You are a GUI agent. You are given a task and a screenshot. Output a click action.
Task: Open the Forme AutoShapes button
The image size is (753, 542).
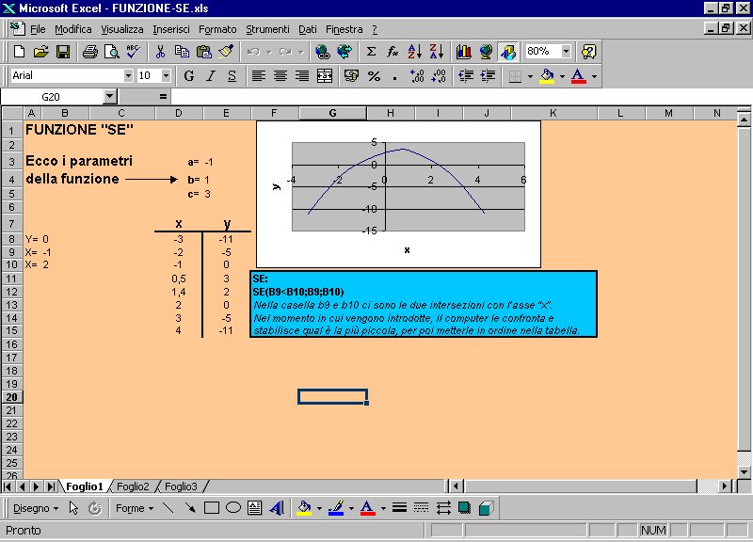[133, 508]
